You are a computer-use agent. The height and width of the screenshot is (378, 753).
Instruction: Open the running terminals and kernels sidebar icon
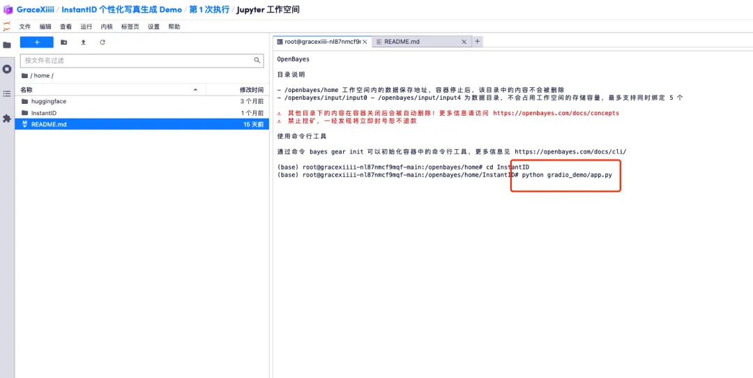[x=7, y=69]
